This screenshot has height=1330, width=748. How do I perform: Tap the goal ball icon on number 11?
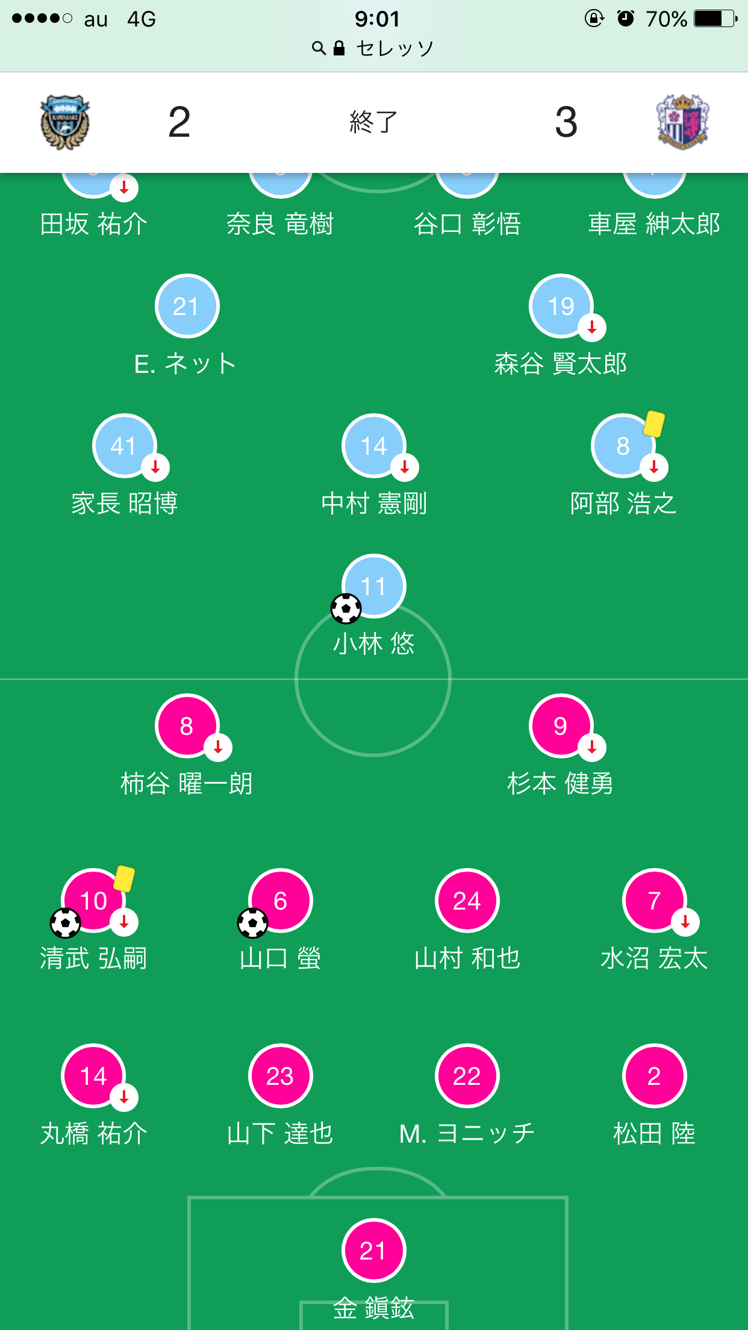346,608
